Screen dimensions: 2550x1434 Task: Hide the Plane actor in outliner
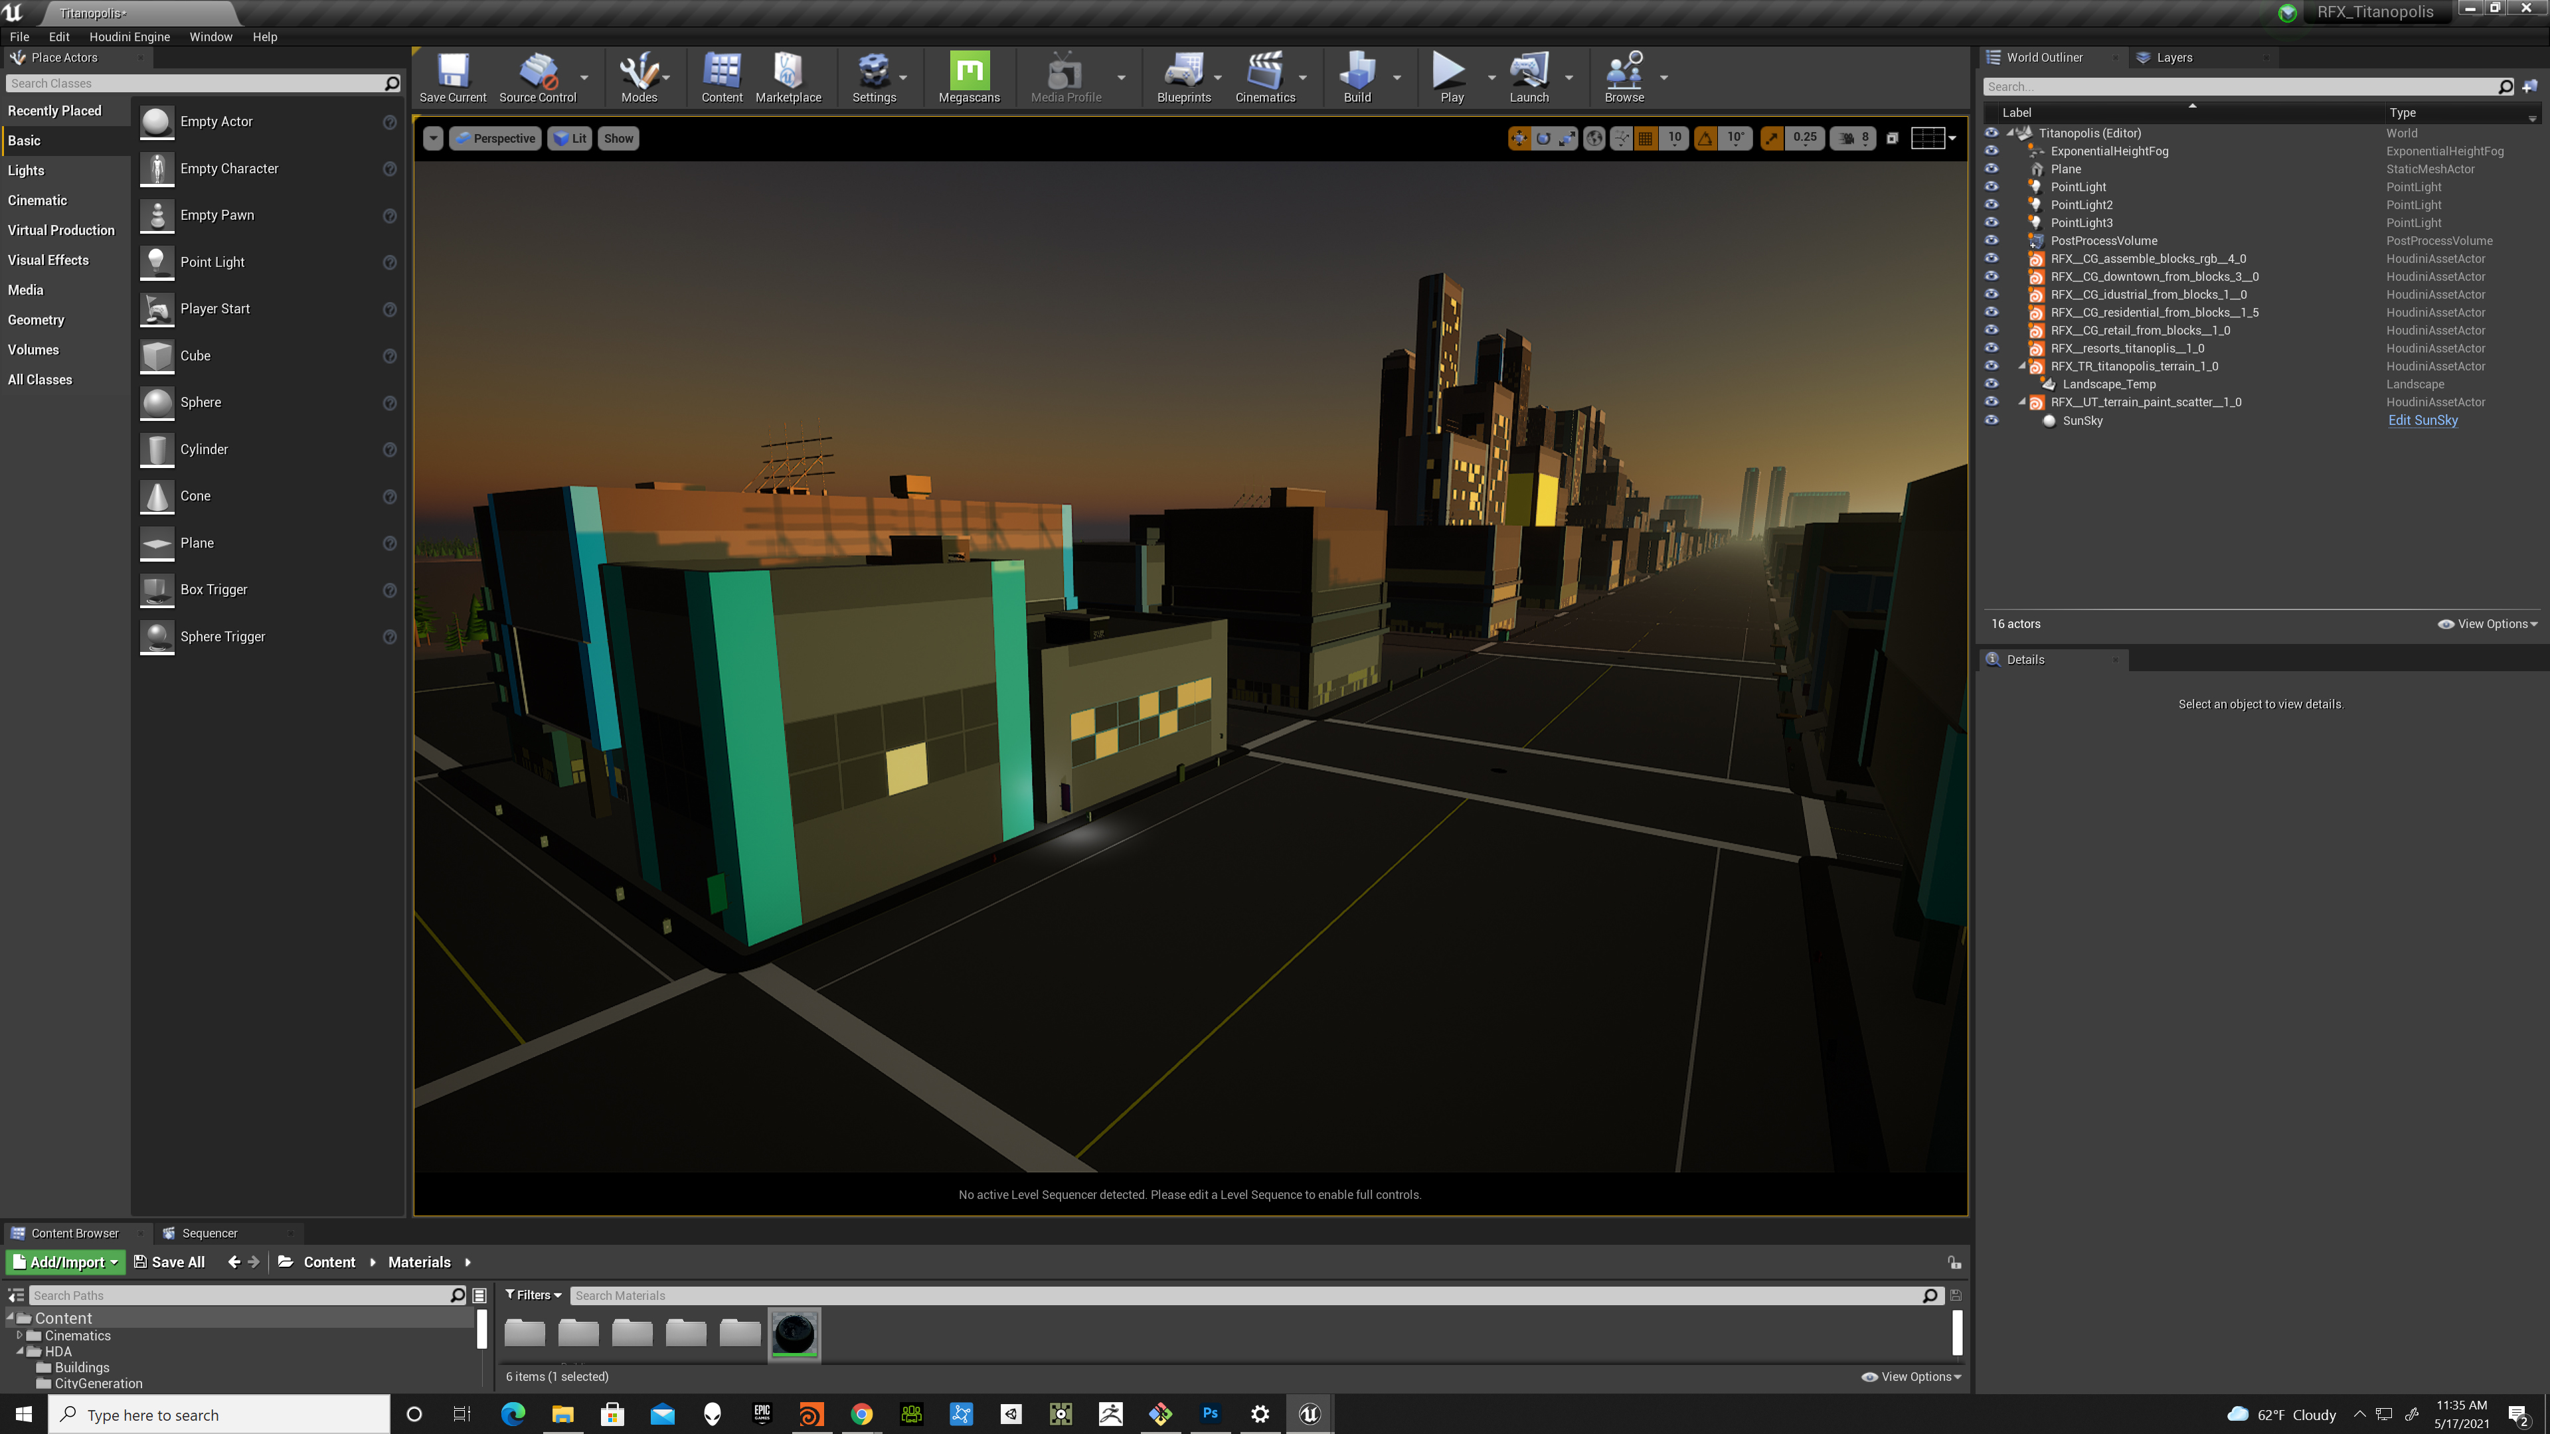point(1992,169)
